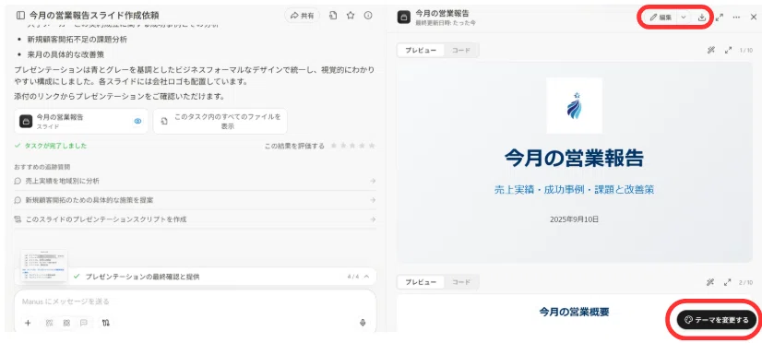Switch to the コード tab on slide 1

coord(460,50)
